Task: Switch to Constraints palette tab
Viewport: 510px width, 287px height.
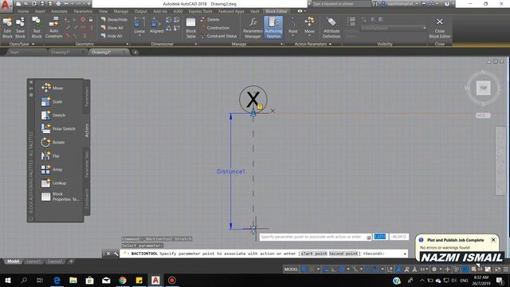Action: tap(87, 199)
